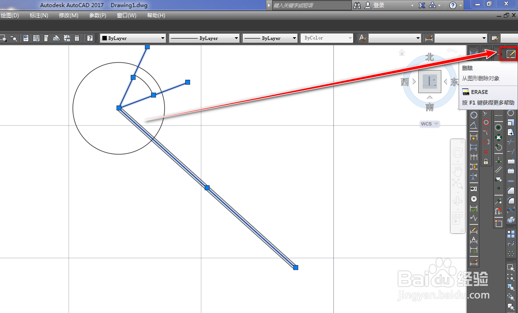Select the Quick Dimension lightning tool
This screenshot has width=518, height=313.
[x=474, y=137]
